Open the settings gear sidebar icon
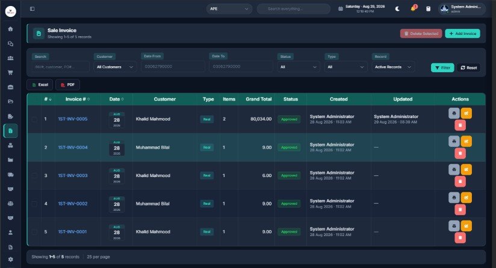 pyautogui.click(x=10, y=259)
